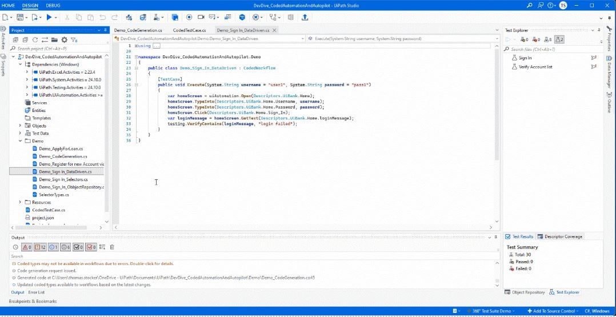Click the Analyze File stethoscope icon
Image resolution: width=616 pixels, height=317 pixels.
pos(272,17)
